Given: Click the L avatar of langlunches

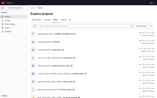Looking at the screenshot, I should tap(33, 58).
